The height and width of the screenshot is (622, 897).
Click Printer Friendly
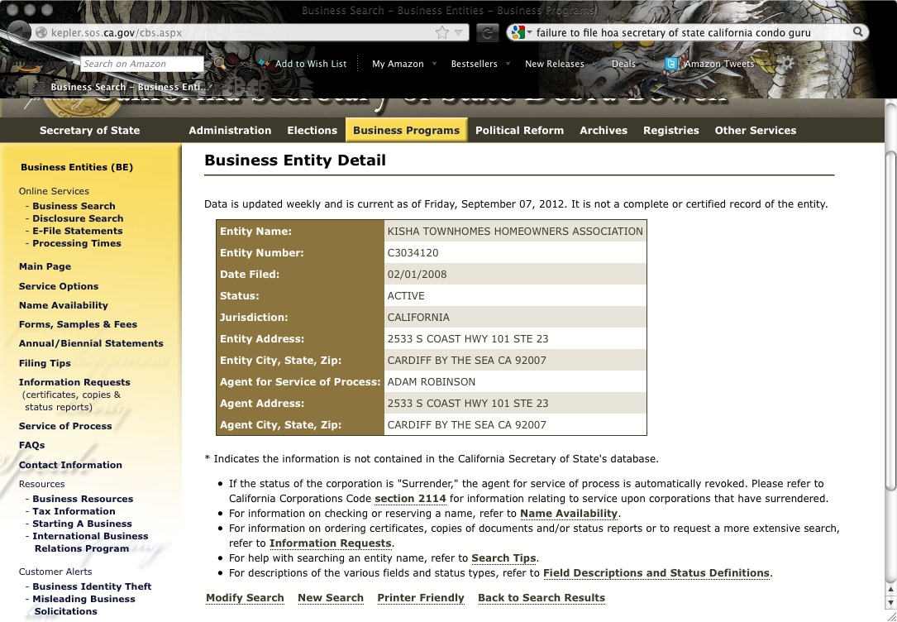pyautogui.click(x=421, y=598)
